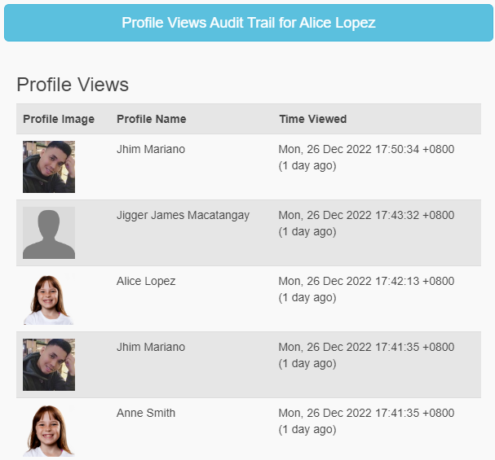Click the Time Viewed column header
Screen dimensions: 495x460
tap(312, 119)
